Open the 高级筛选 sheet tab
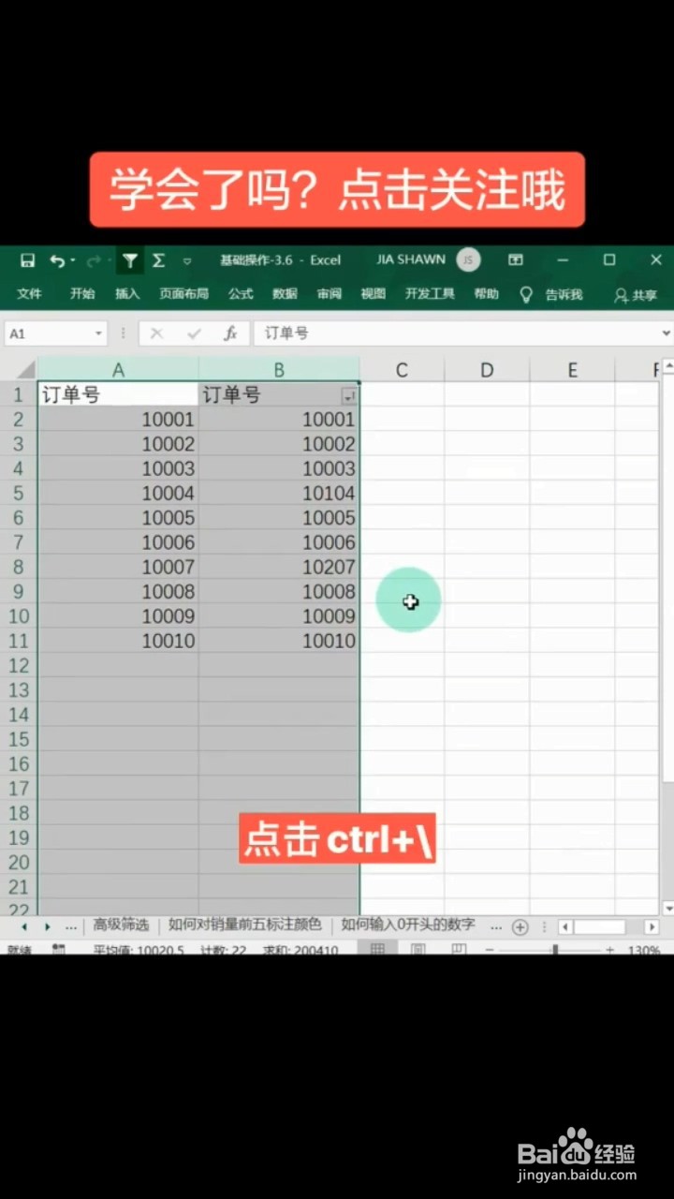Viewport: 674px width, 1199px height. tap(121, 925)
